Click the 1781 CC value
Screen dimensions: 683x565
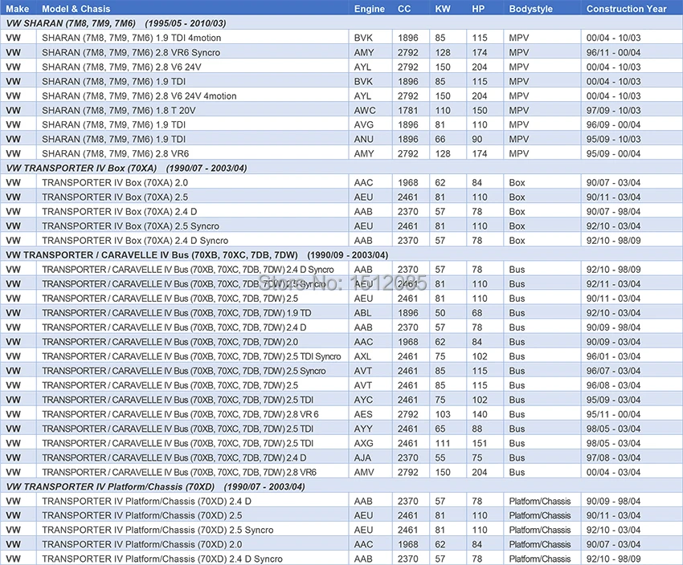pyautogui.click(x=407, y=110)
